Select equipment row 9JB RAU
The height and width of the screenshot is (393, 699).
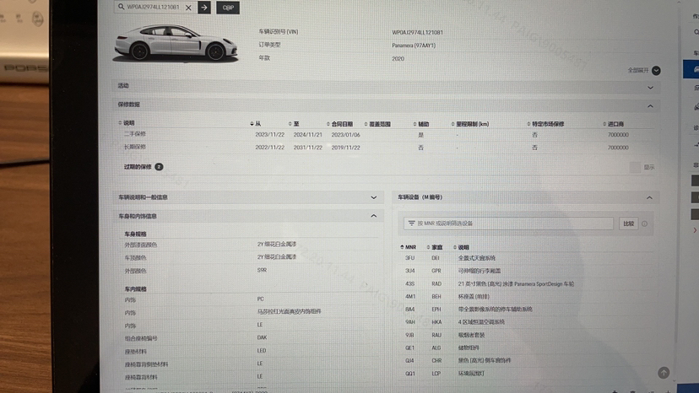[526, 335]
